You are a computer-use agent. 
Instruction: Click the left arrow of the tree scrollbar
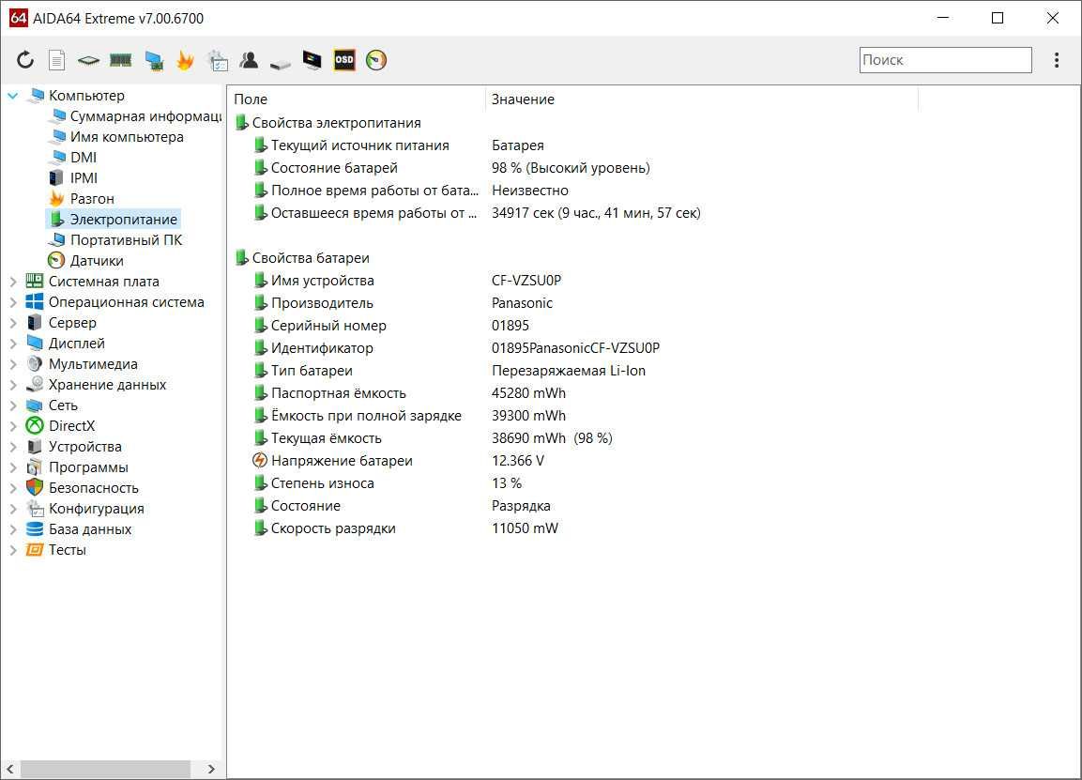tap(10, 769)
